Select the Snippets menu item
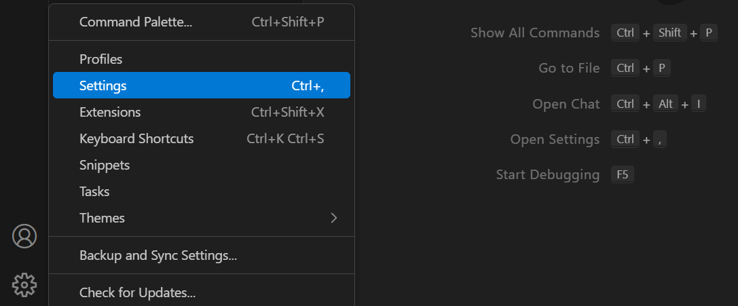 point(105,165)
